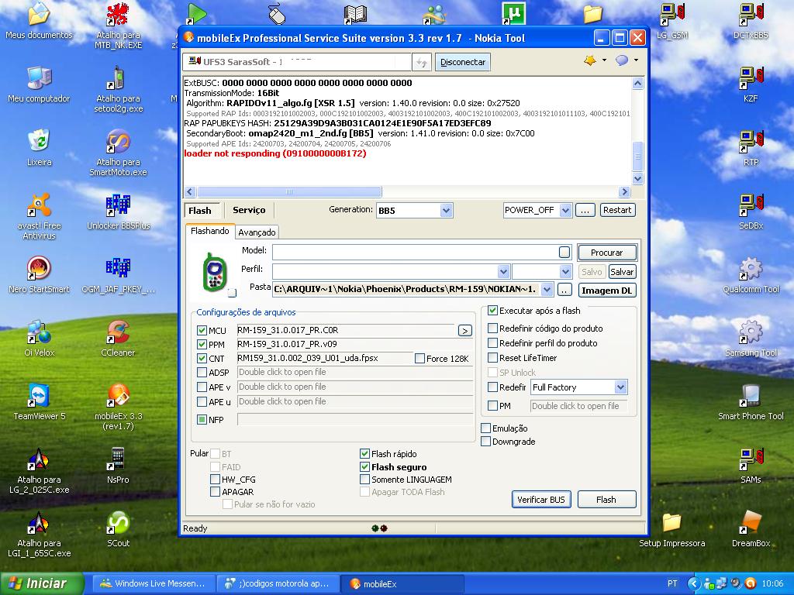The width and height of the screenshot is (794, 595).
Task: Uncheck the MCU file checkbox
Action: (202, 330)
